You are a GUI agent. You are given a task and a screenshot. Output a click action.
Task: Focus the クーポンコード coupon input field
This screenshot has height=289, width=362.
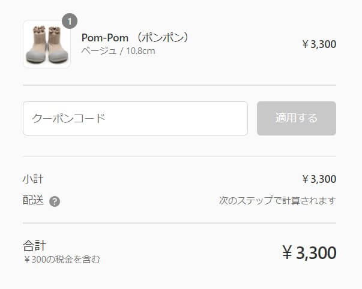[135, 118]
